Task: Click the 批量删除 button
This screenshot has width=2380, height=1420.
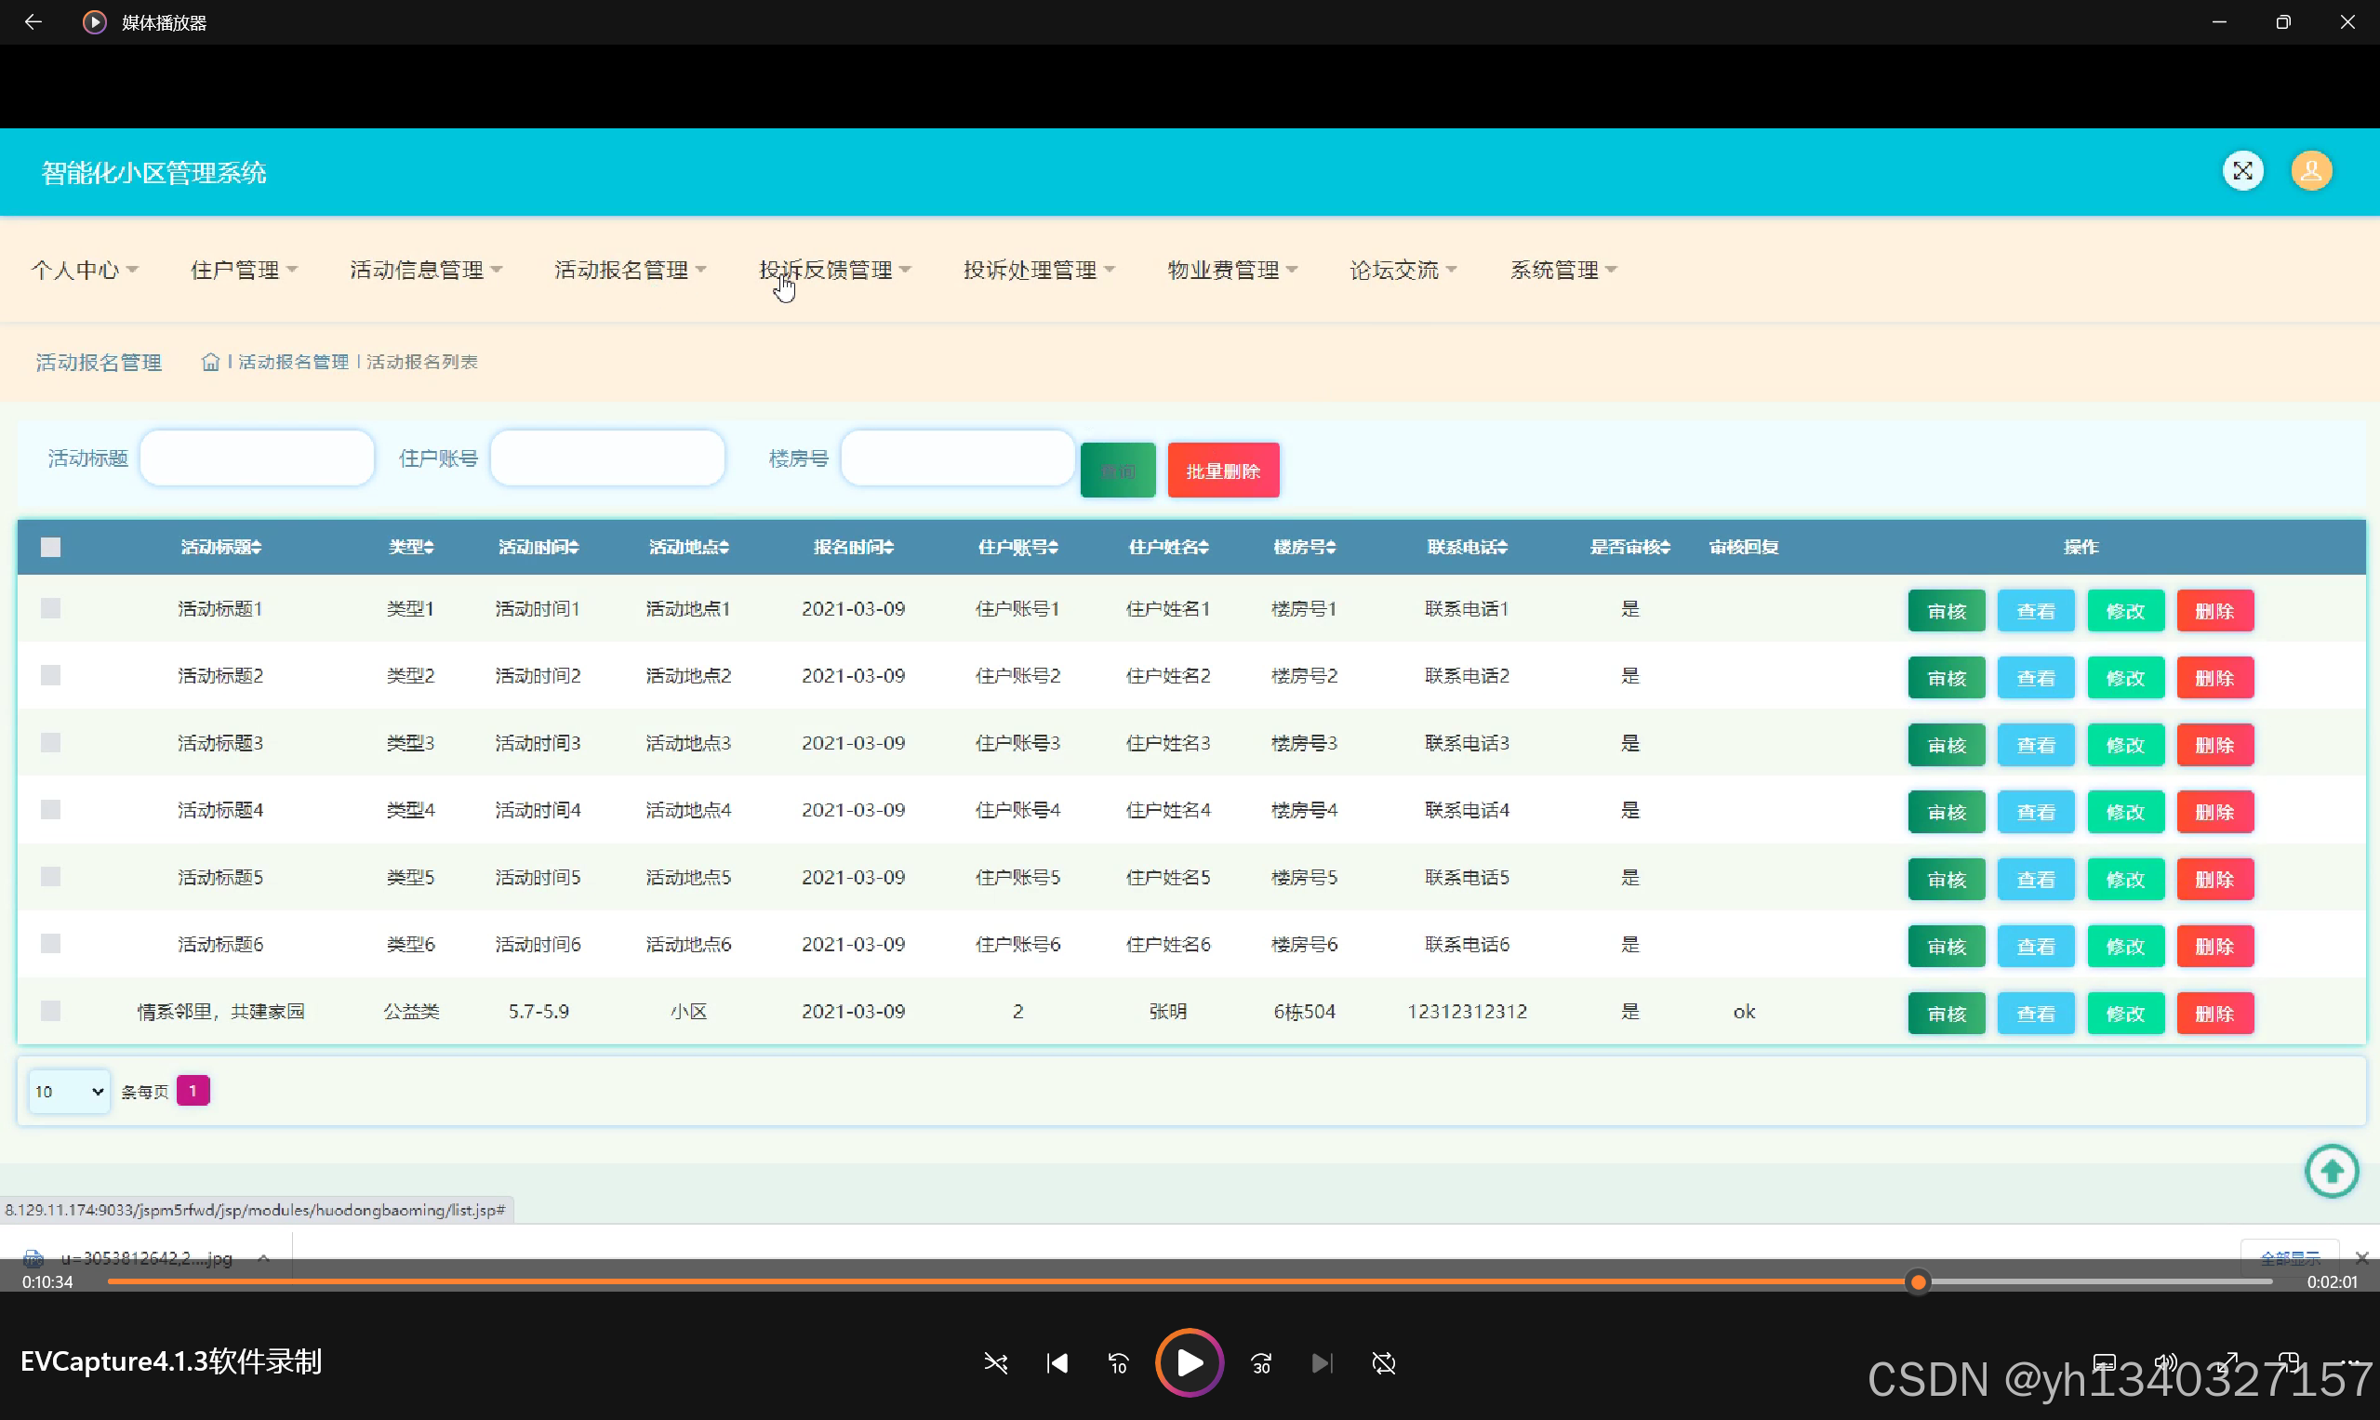Action: coord(1223,470)
